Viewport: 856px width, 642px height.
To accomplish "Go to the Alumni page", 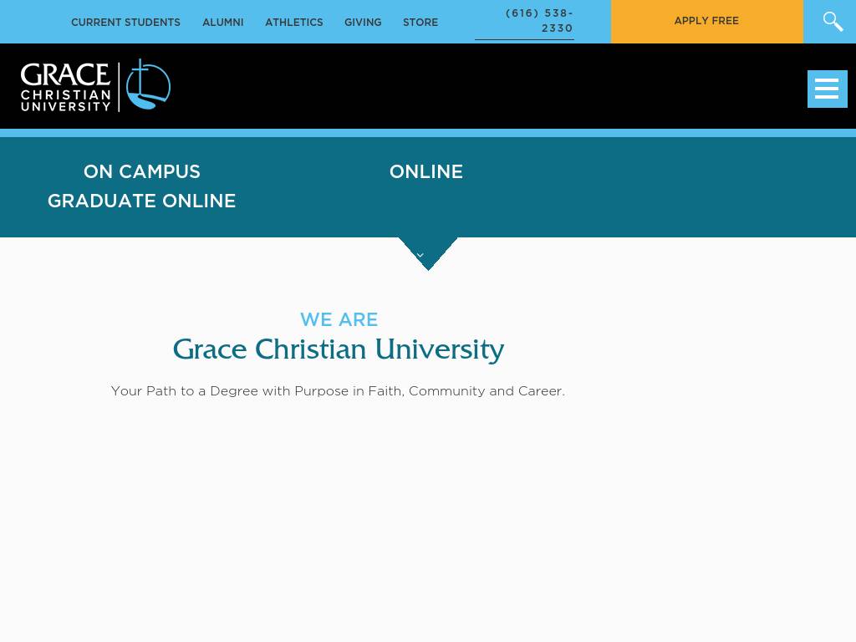I will pyautogui.click(x=222, y=23).
